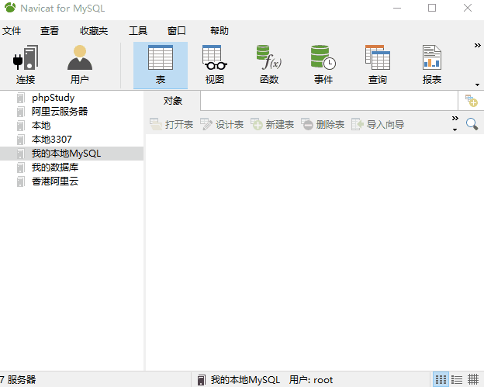Select the 对象 (Objects) tab
The width and height of the screenshot is (484, 387).
172,101
